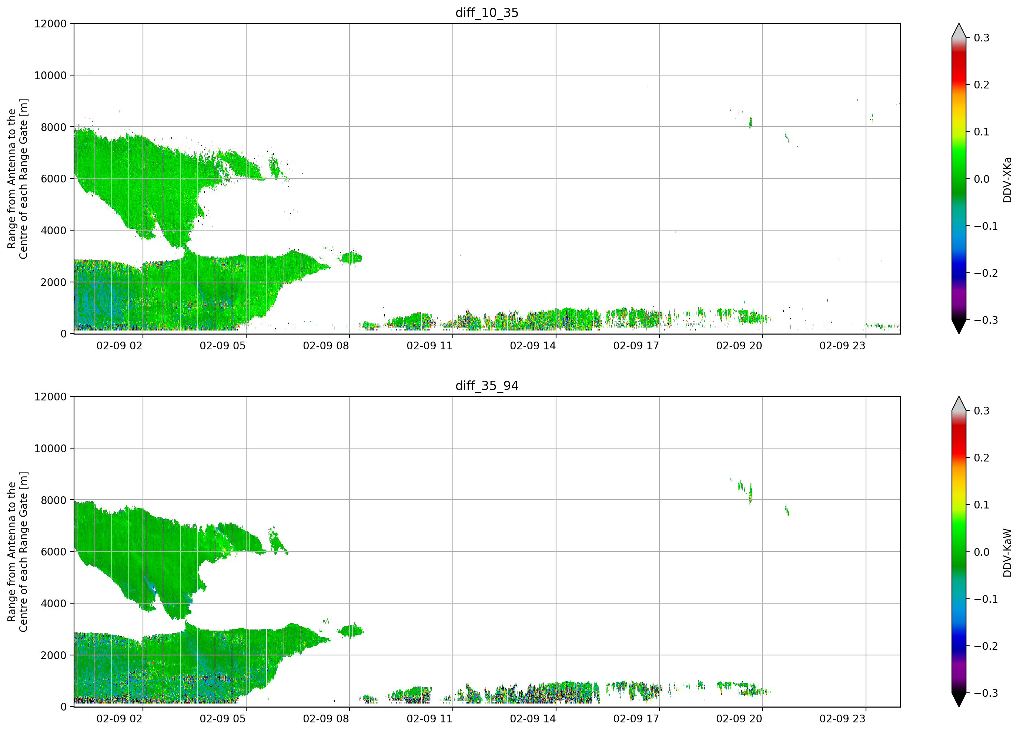Click the 02-09 05 x-tick under the diff_35_94 plot

click(x=223, y=719)
